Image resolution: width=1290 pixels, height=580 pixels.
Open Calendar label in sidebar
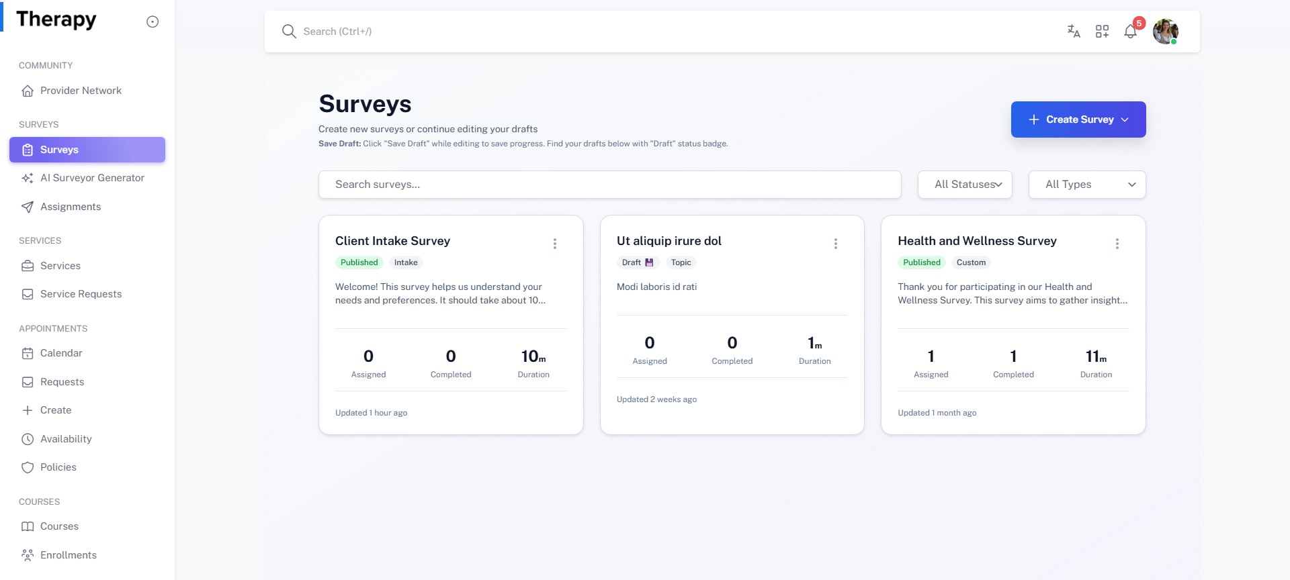point(61,353)
